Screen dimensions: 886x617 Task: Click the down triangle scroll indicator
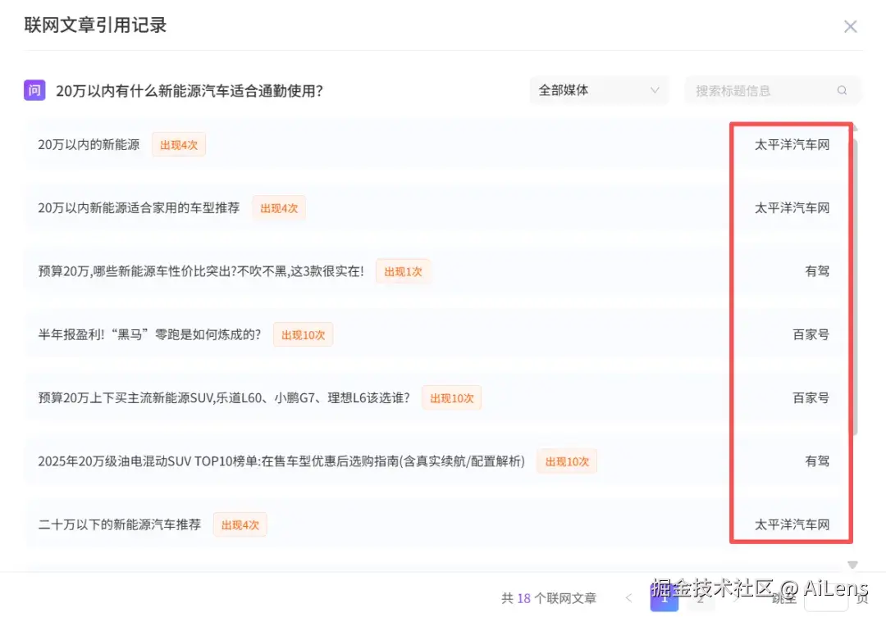coord(852,565)
